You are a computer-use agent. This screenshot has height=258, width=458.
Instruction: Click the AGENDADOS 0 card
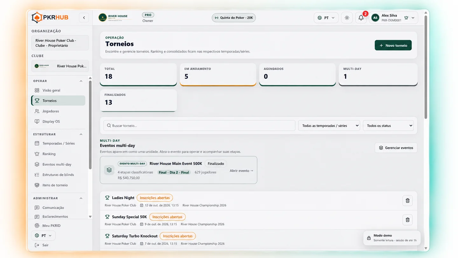tap(297, 75)
